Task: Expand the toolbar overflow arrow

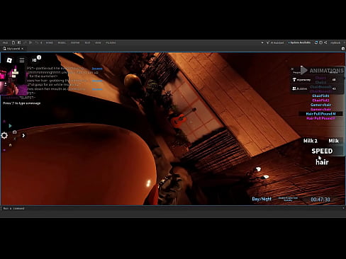Action: point(262,42)
